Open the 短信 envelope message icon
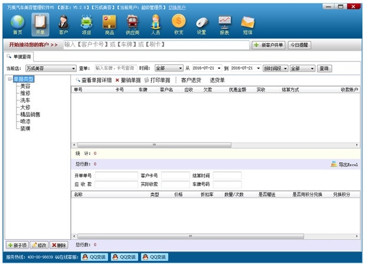366x268 pixels. click(x=248, y=25)
